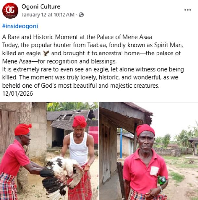Click the green camera held in right photo

pyautogui.click(x=161, y=180)
